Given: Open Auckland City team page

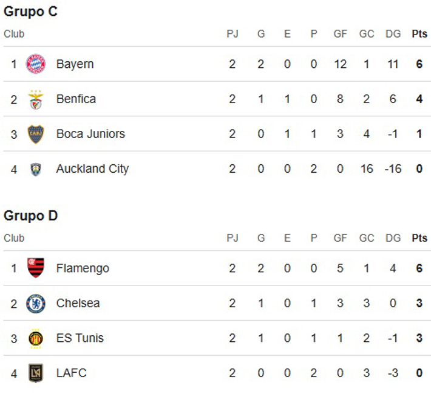Looking at the screenshot, I should (92, 169).
